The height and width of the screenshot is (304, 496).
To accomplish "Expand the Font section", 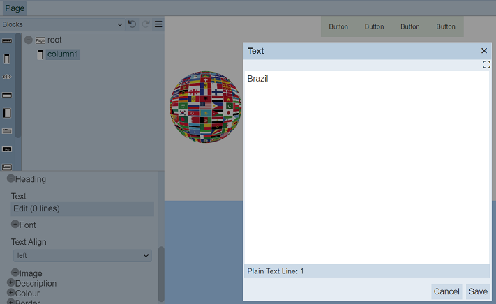I will 15,225.
